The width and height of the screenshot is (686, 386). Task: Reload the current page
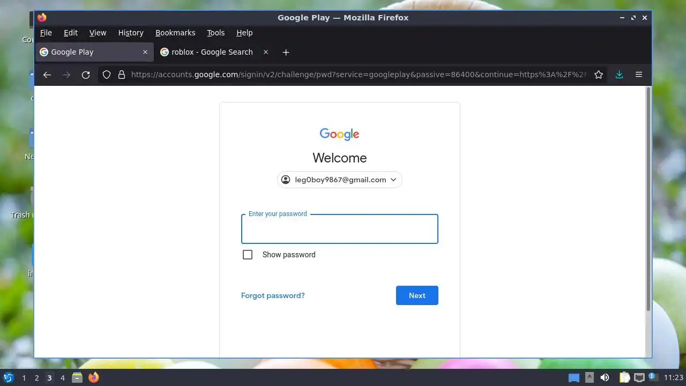tap(86, 75)
